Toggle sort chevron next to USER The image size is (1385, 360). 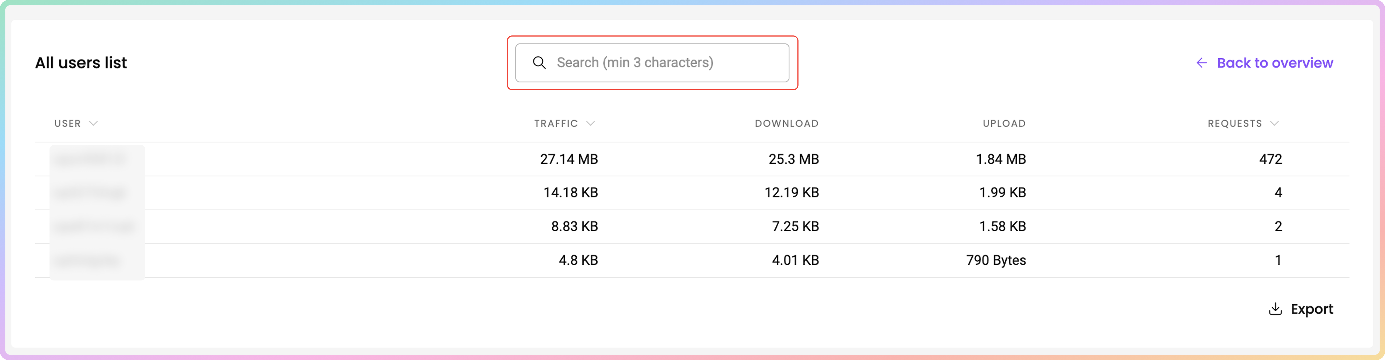pyautogui.click(x=94, y=123)
